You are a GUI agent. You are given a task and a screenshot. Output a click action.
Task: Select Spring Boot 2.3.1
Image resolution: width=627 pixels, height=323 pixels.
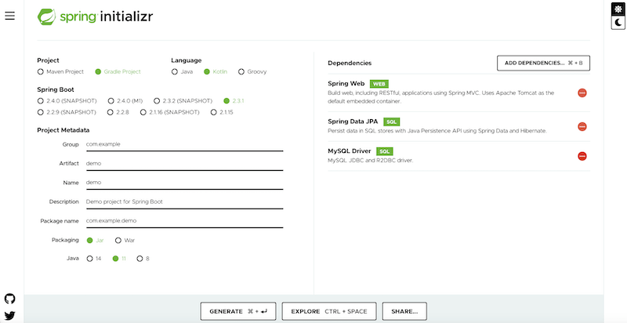click(x=234, y=100)
